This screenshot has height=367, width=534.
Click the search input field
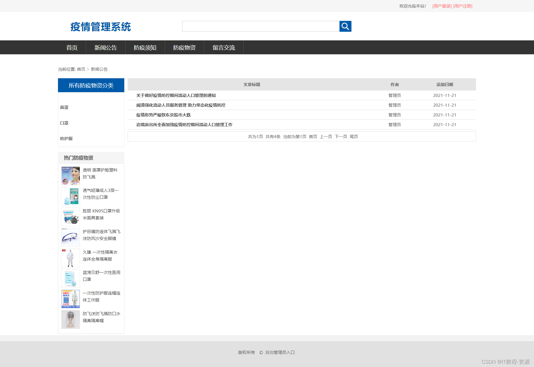tap(261, 26)
